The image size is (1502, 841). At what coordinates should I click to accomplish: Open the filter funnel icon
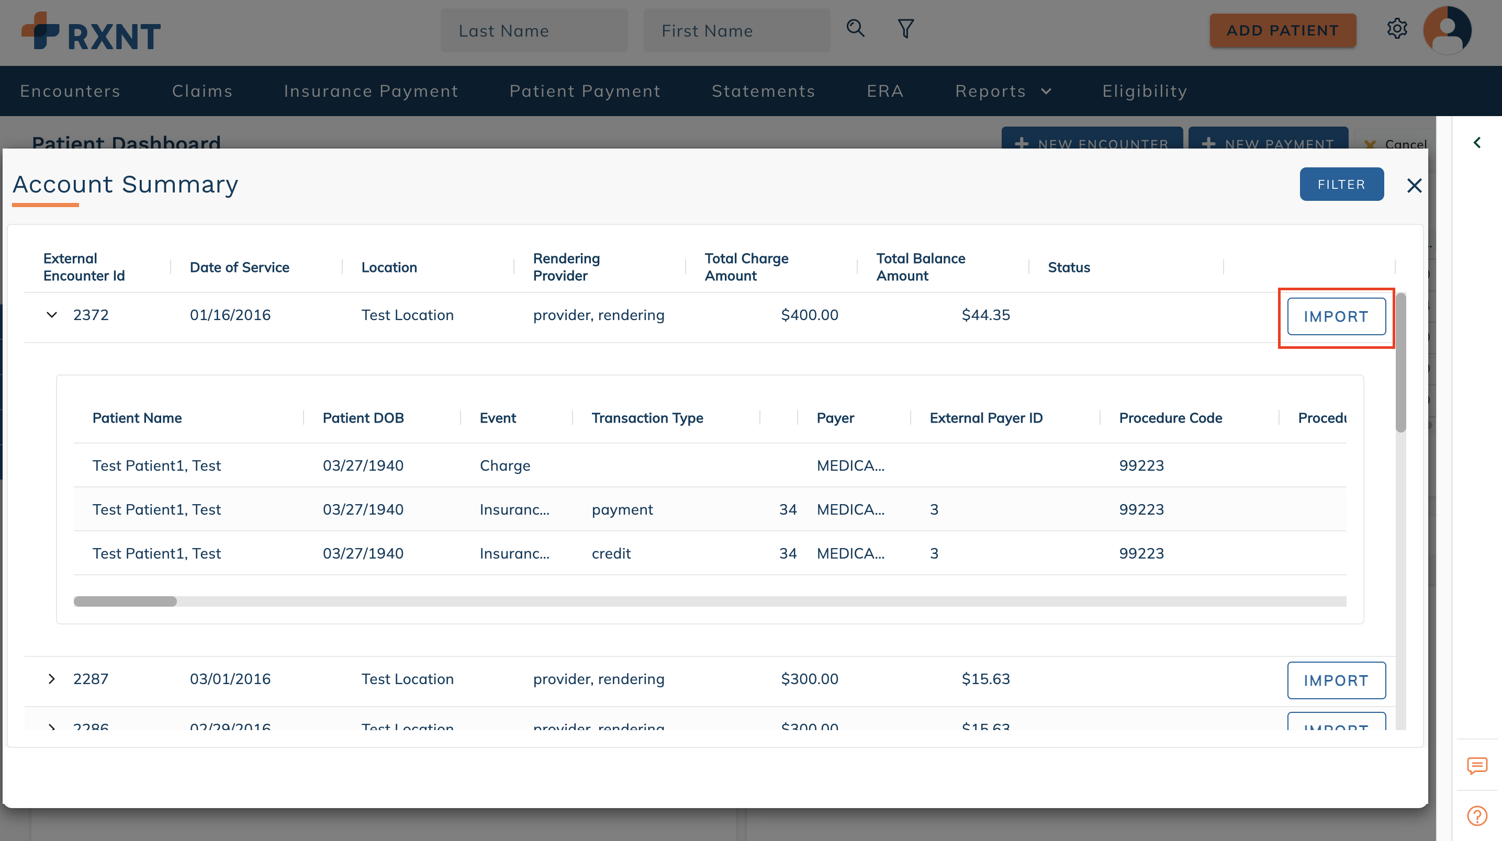[905, 29]
